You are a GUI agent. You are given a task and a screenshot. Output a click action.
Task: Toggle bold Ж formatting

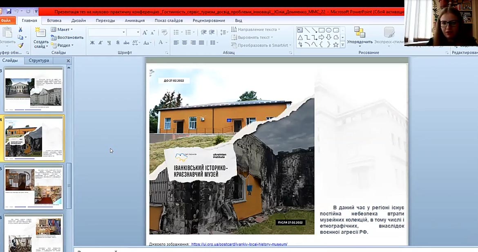92,43
